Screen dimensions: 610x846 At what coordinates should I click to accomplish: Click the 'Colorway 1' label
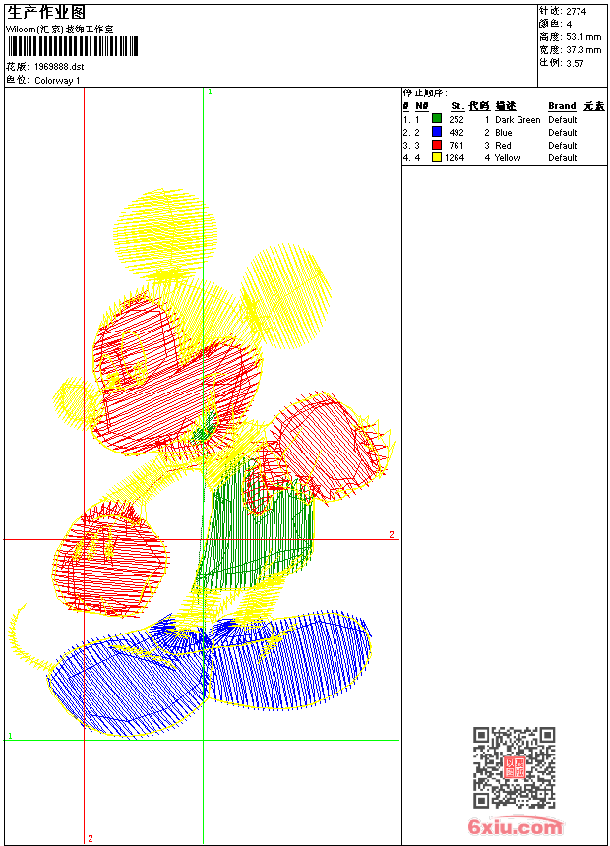point(57,81)
